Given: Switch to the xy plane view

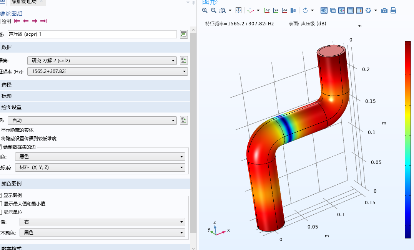Looking at the screenshot, I should tap(267, 10).
